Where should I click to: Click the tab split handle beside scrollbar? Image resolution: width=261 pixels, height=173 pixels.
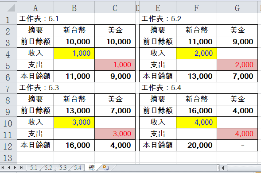pos(218,168)
